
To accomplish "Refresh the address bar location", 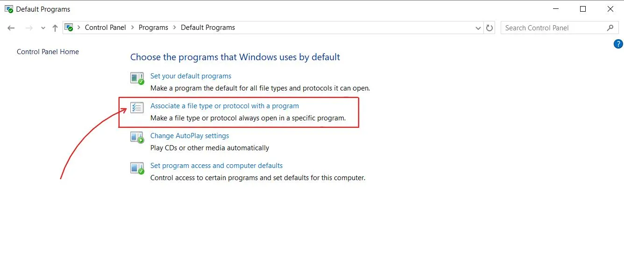I will click(x=489, y=28).
